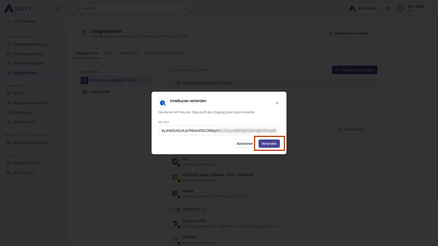Click Integration hinzufügen button

tap(355, 70)
